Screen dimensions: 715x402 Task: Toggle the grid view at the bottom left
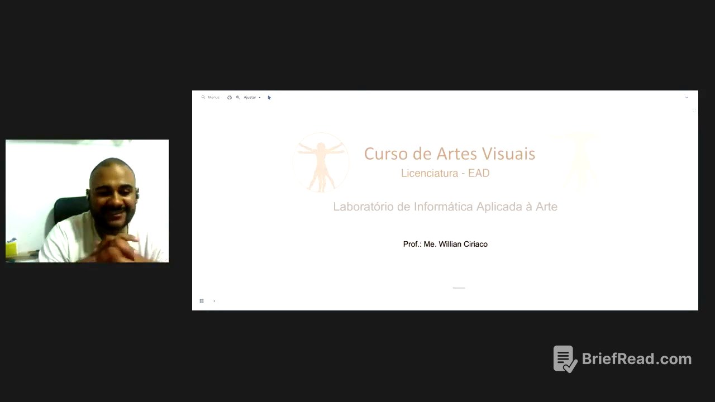(202, 301)
